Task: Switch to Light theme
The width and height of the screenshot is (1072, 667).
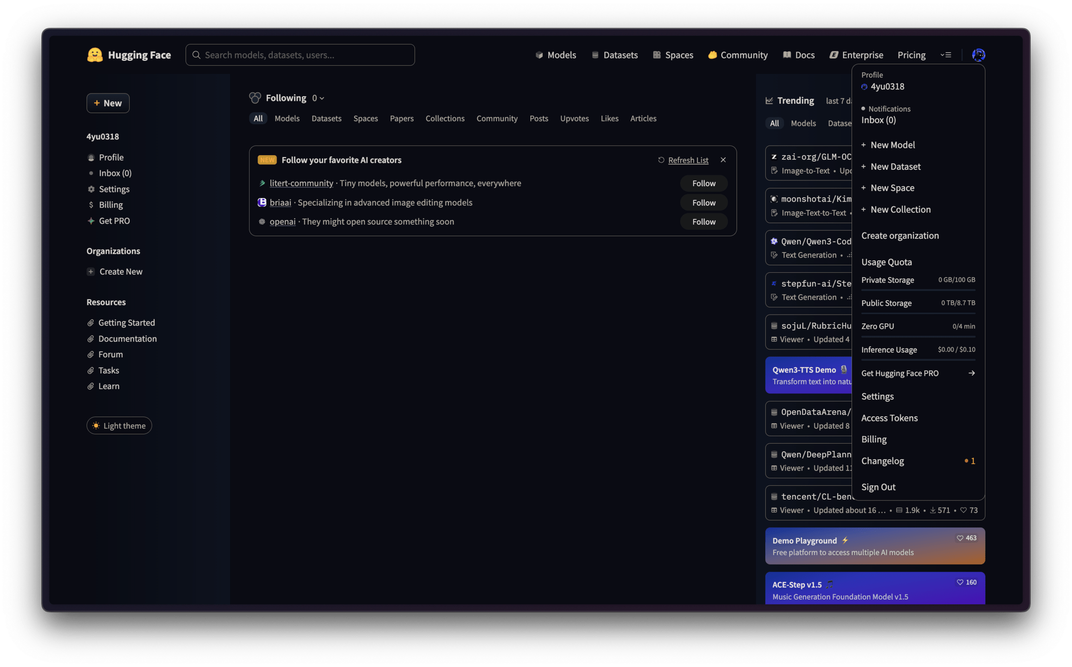Action: [x=119, y=426]
